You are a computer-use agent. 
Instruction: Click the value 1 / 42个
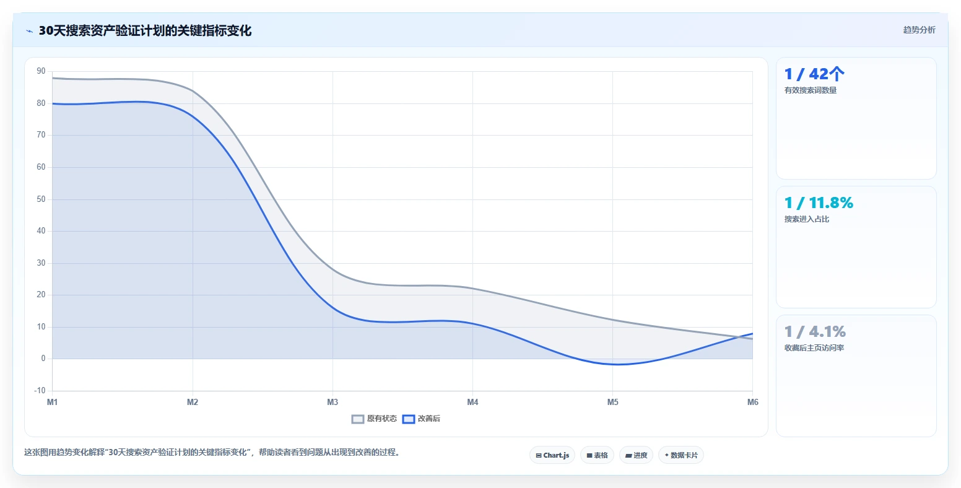point(814,74)
